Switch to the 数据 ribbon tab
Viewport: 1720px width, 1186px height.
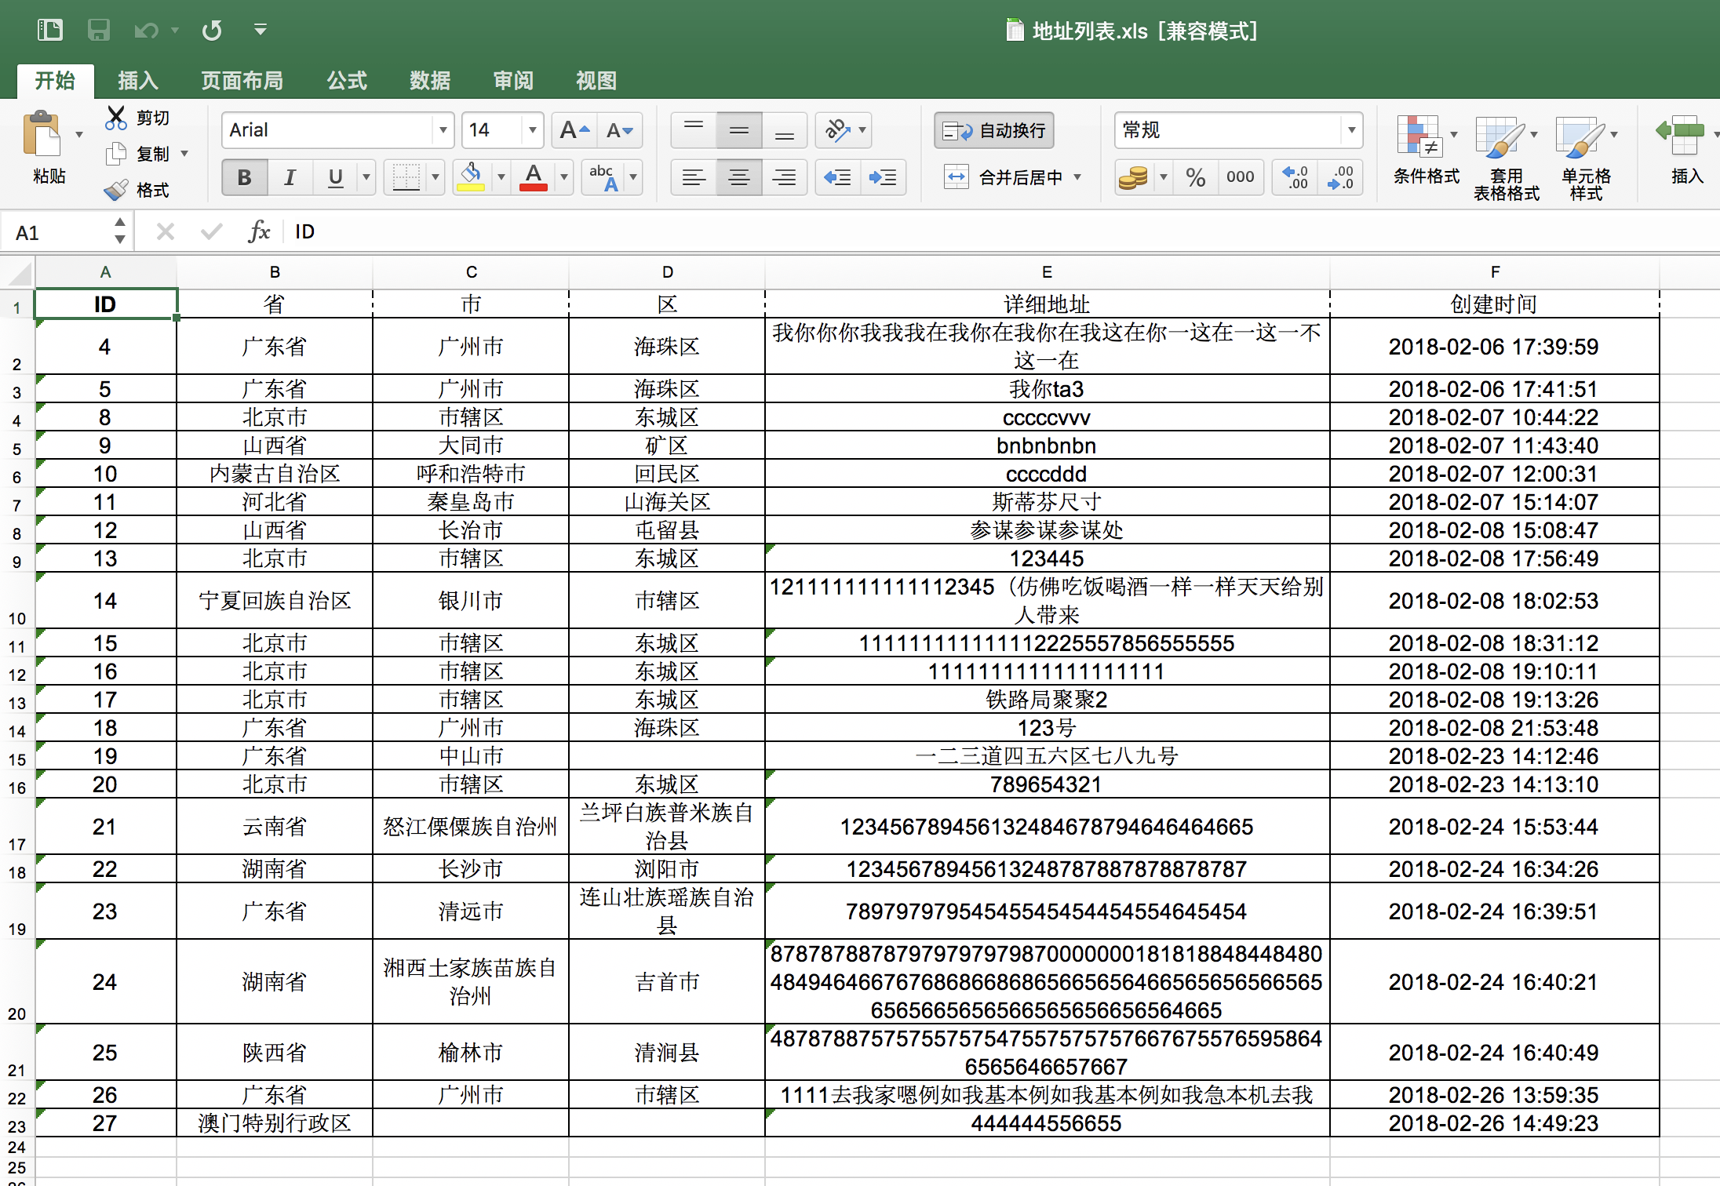coord(430,81)
